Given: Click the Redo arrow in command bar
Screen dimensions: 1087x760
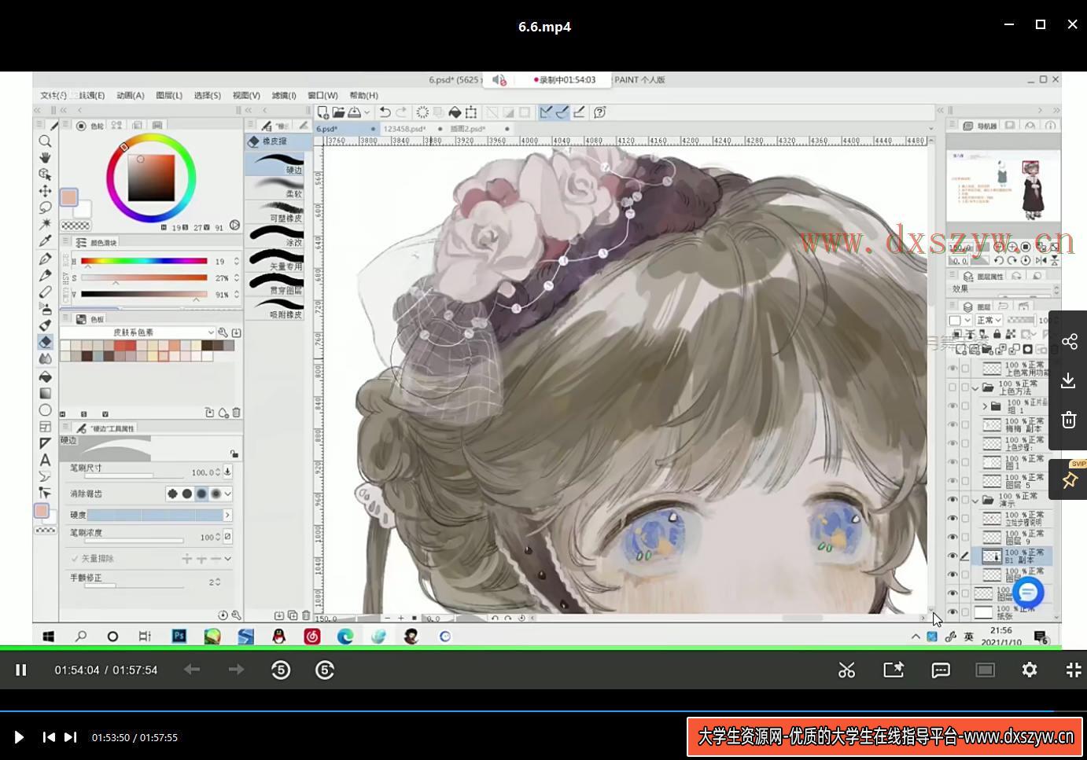Looking at the screenshot, I should click(401, 112).
